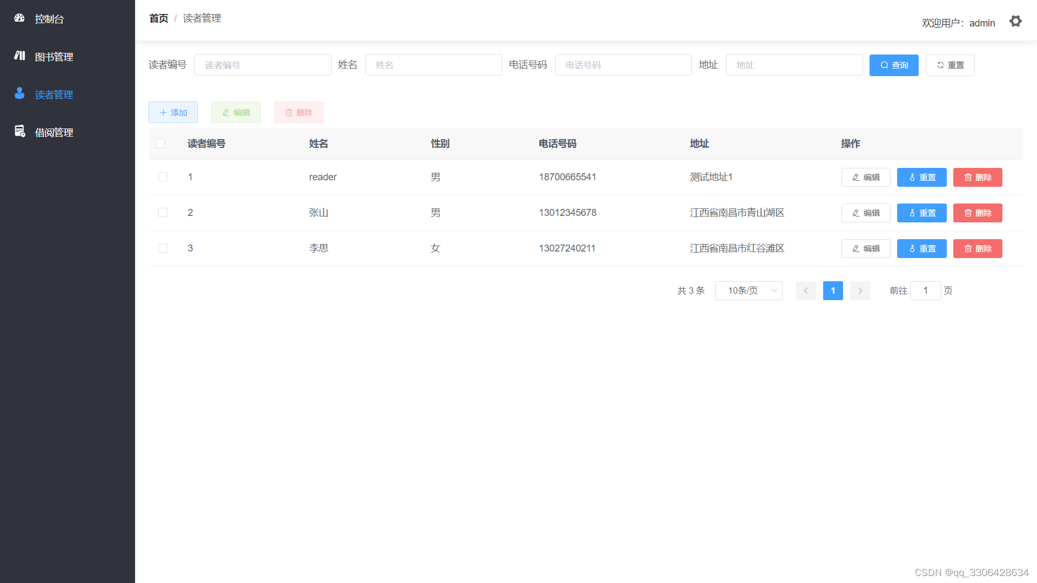Click the 重置 button beside 查询

point(950,65)
